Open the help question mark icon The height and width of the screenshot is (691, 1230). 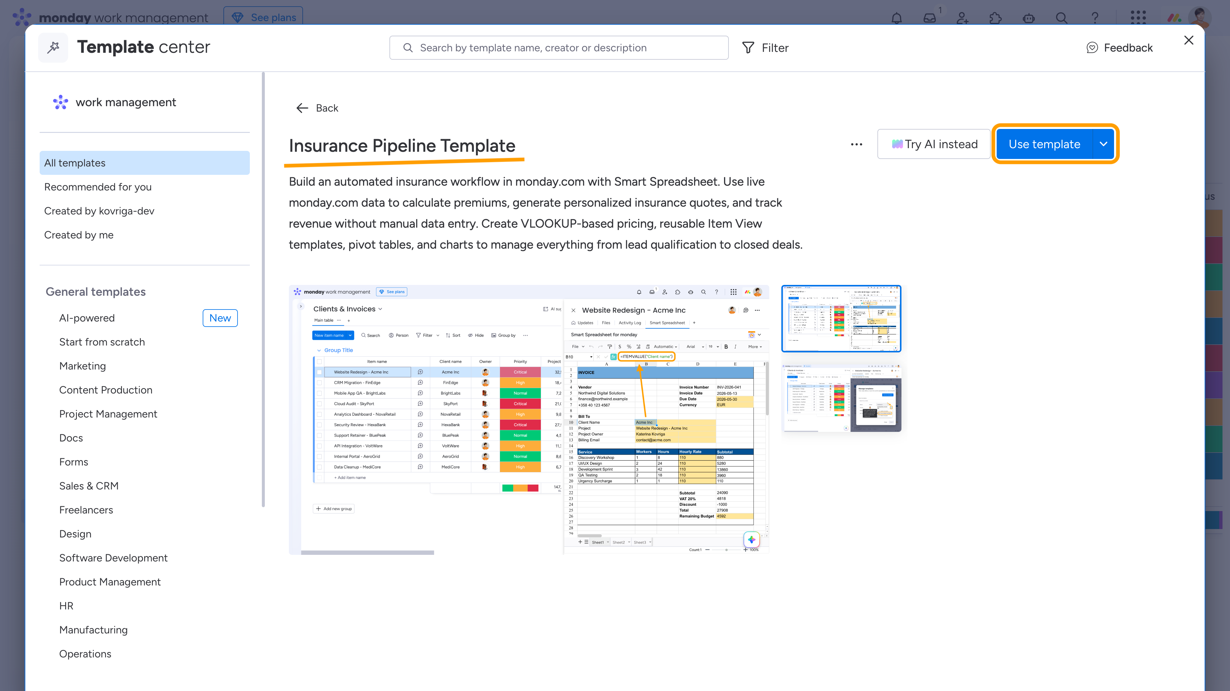[1095, 18]
